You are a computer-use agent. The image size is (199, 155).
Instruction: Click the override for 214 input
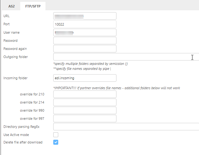[x=85, y=102]
